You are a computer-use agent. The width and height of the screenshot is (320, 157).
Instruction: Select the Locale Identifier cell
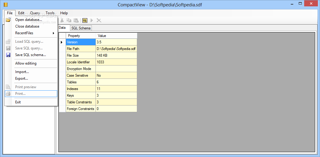coord(81,62)
